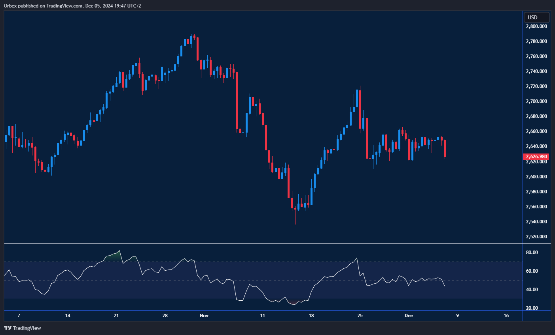Click the 2,700.000 price axis label
This screenshot has height=335, width=555.
[536, 101]
